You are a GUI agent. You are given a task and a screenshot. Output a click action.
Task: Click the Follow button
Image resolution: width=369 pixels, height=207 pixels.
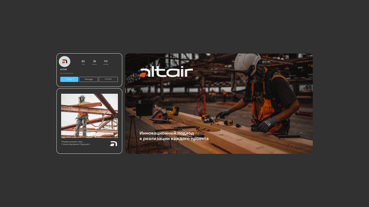pyautogui.click(x=69, y=79)
